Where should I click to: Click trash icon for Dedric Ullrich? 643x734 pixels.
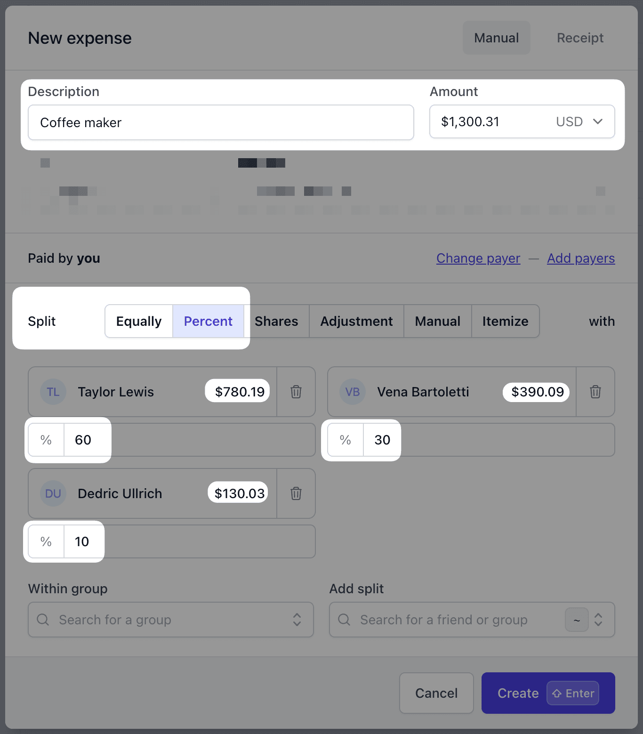pyautogui.click(x=296, y=493)
